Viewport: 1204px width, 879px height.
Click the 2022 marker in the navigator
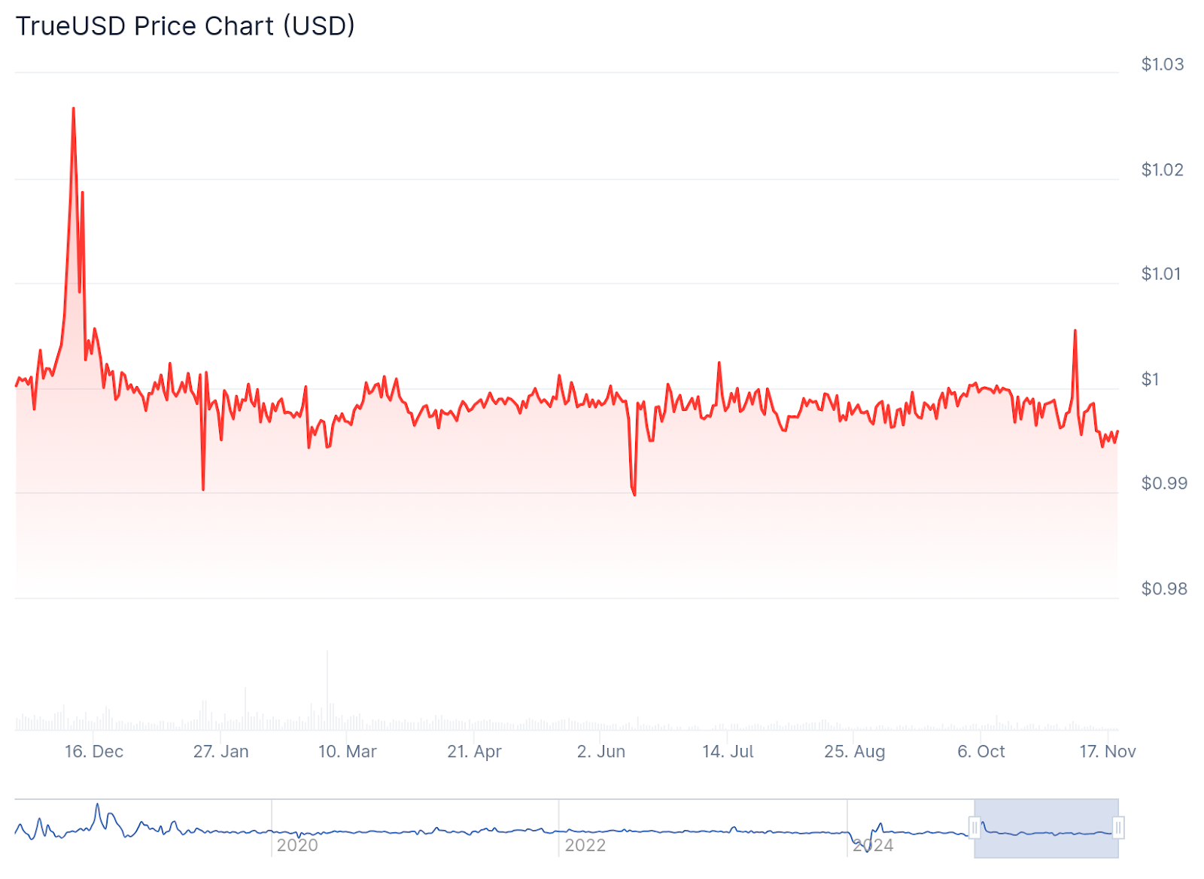point(585,845)
